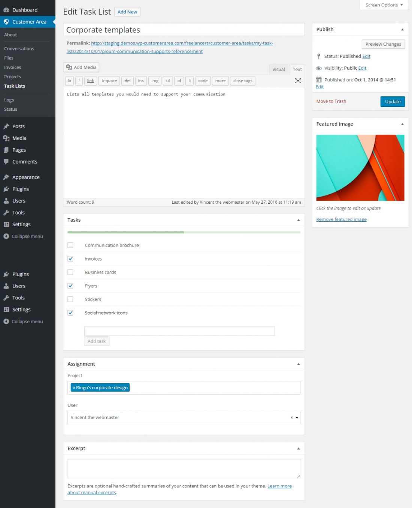The image size is (412, 508).
Task: Select the bold (b) formatting tool
Action: [69, 80]
